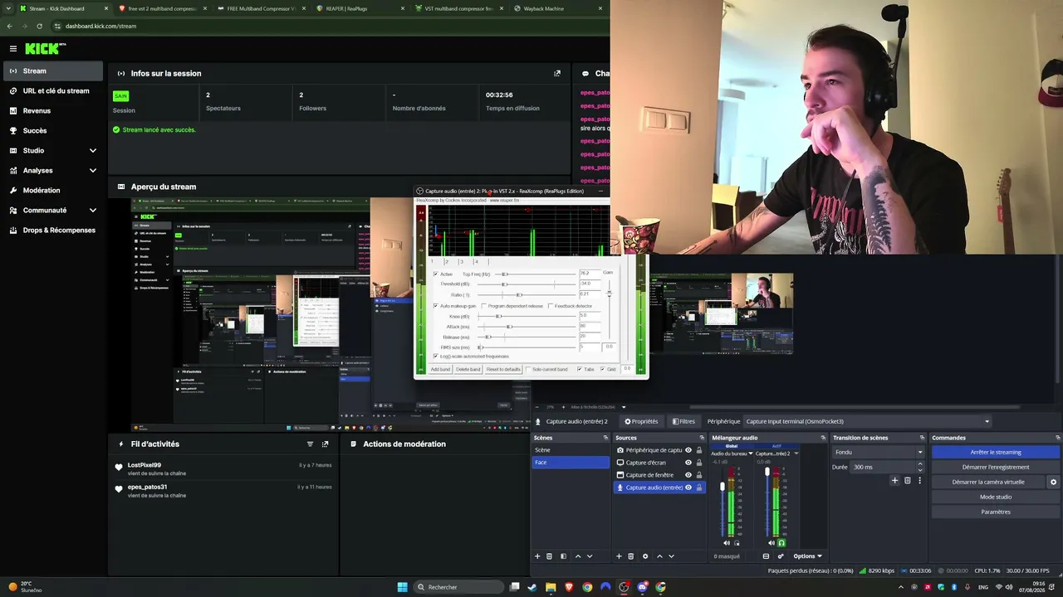Open the advanced audio properties gears icon
This screenshot has width=1063, height=597.
click(781, 556)
